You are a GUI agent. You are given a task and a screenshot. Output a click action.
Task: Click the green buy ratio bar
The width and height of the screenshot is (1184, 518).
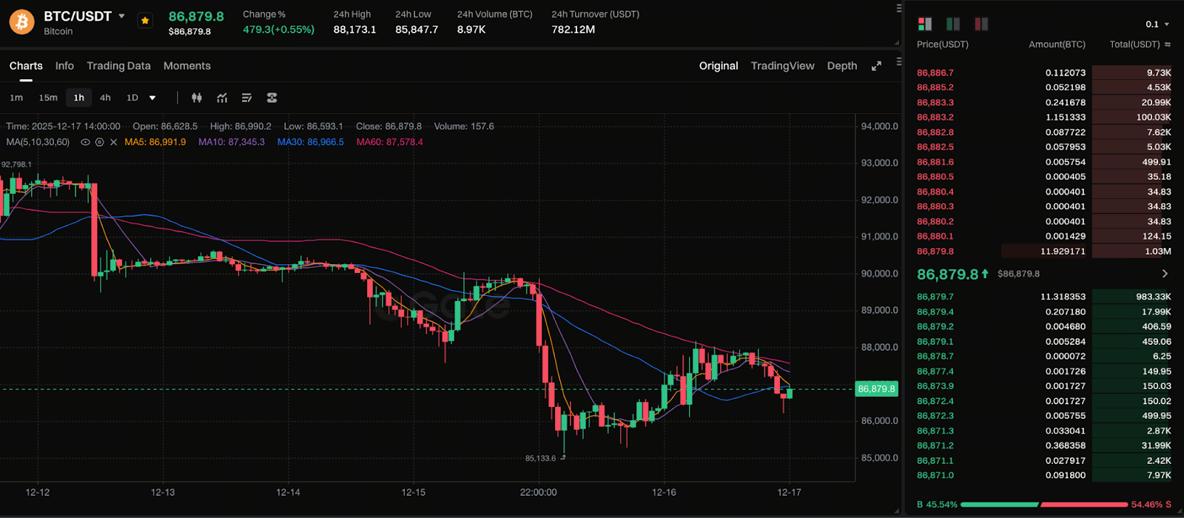point(1000,505)
